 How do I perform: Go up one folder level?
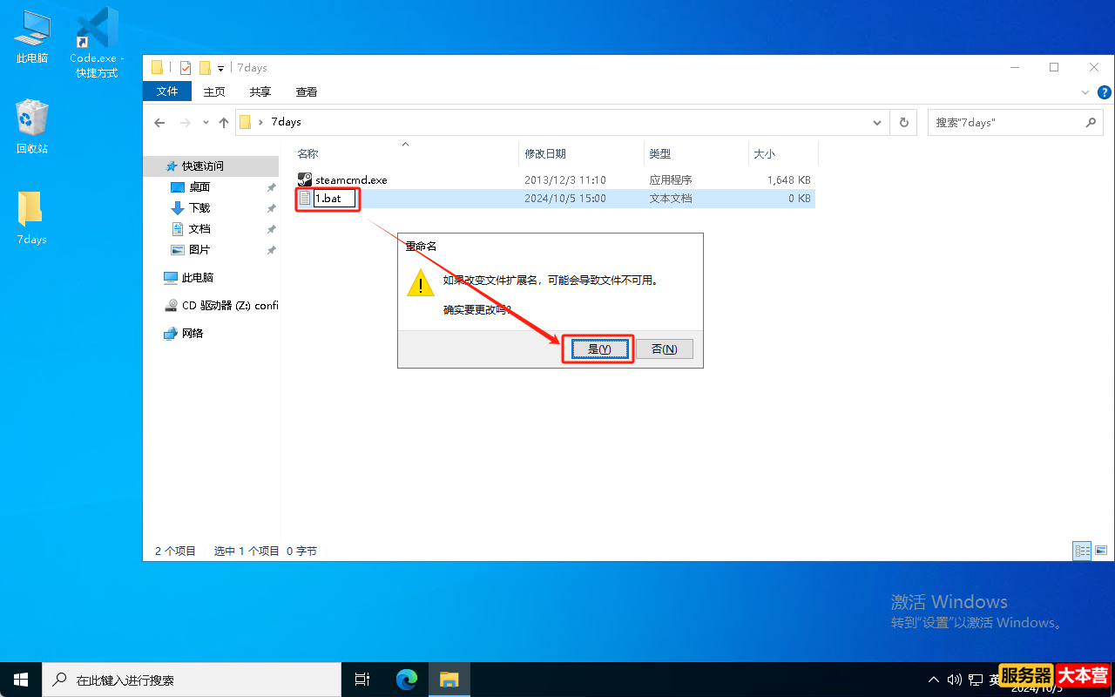pos(224,123)
